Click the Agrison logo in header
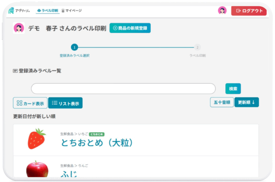275x182 pixels. point(19,11)
